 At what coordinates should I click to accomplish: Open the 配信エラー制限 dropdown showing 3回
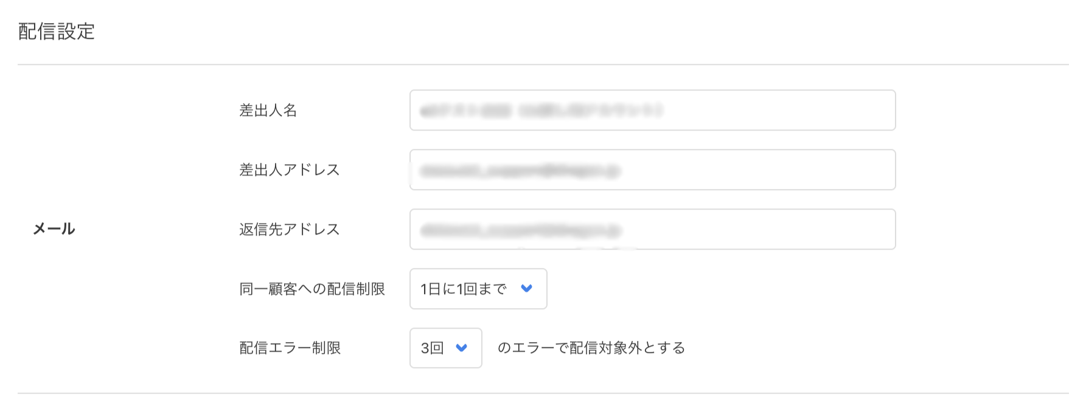445,348
